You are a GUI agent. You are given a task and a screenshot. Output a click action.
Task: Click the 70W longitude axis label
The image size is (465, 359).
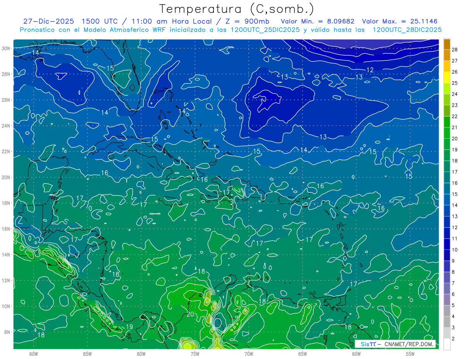pyautogui.click(x=249, y=354)
